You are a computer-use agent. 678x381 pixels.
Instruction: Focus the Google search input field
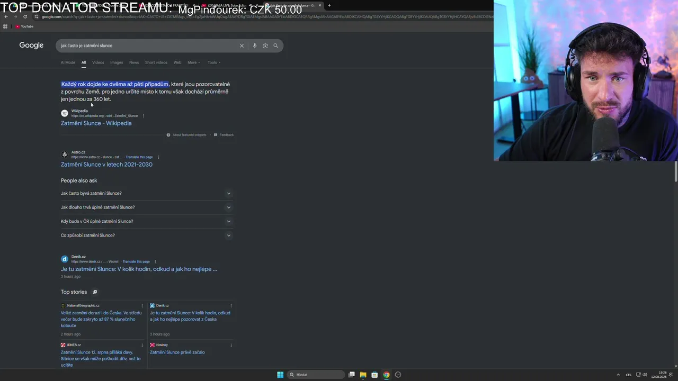click(x=148, y=46)
